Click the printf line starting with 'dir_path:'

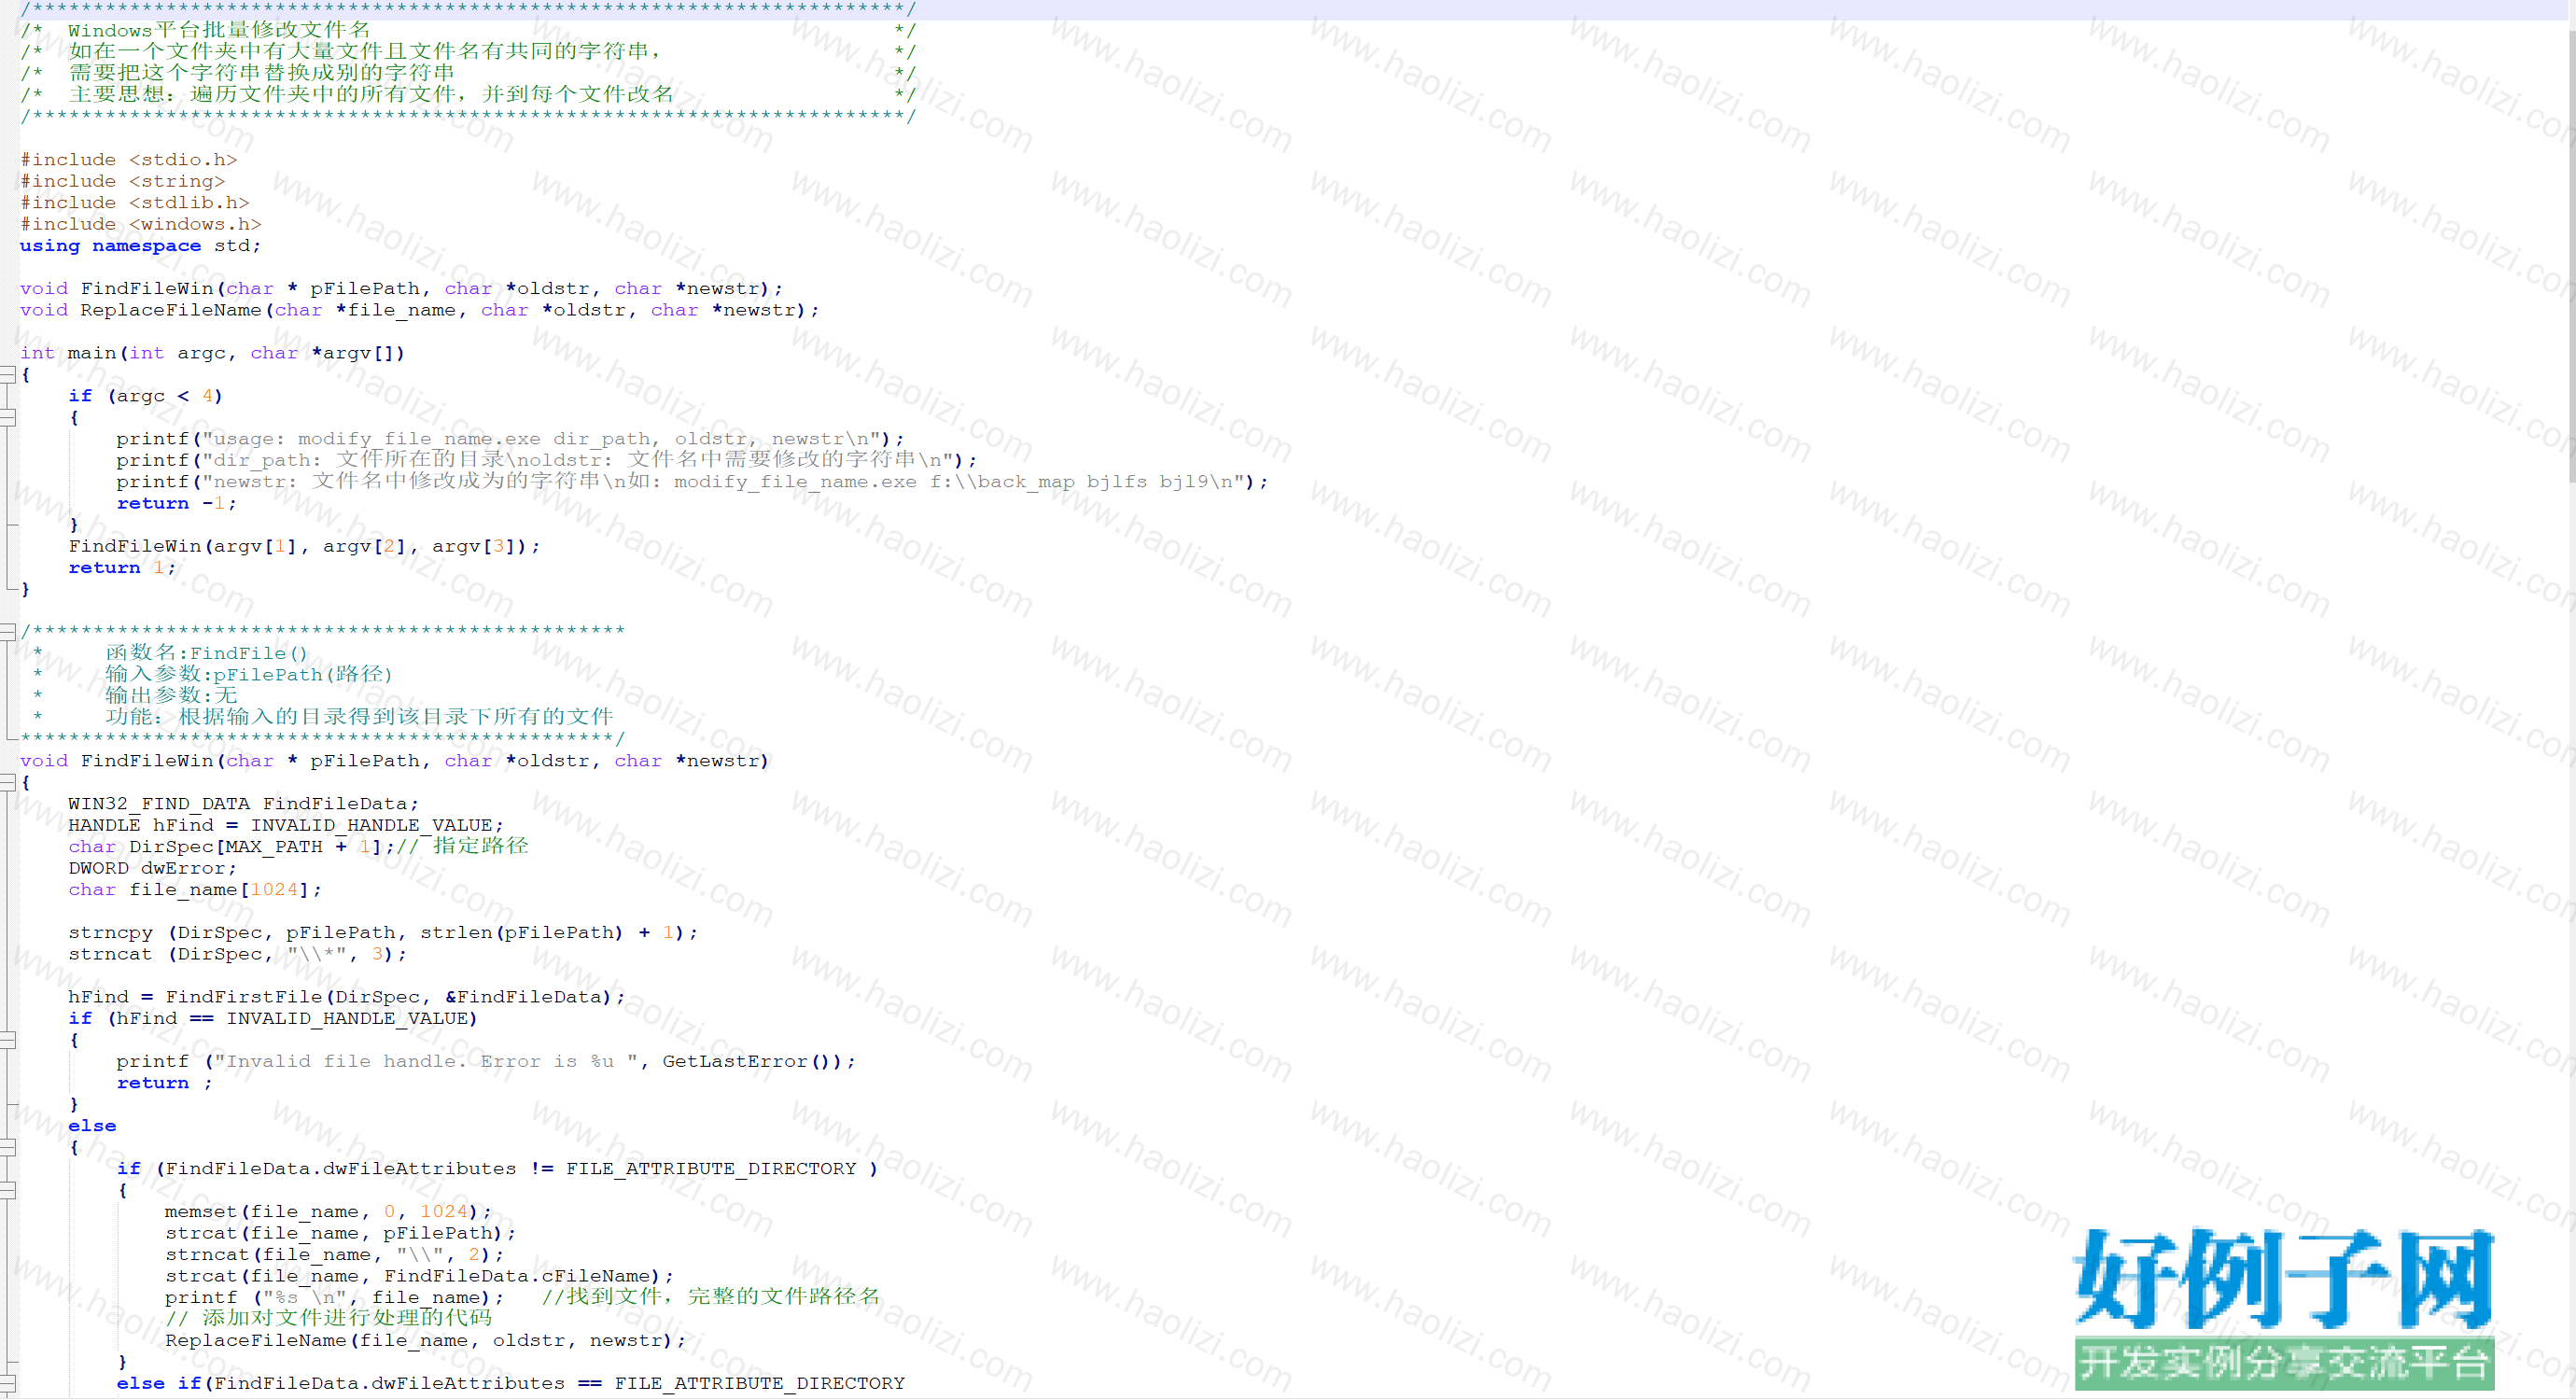[x=547, y=460]
